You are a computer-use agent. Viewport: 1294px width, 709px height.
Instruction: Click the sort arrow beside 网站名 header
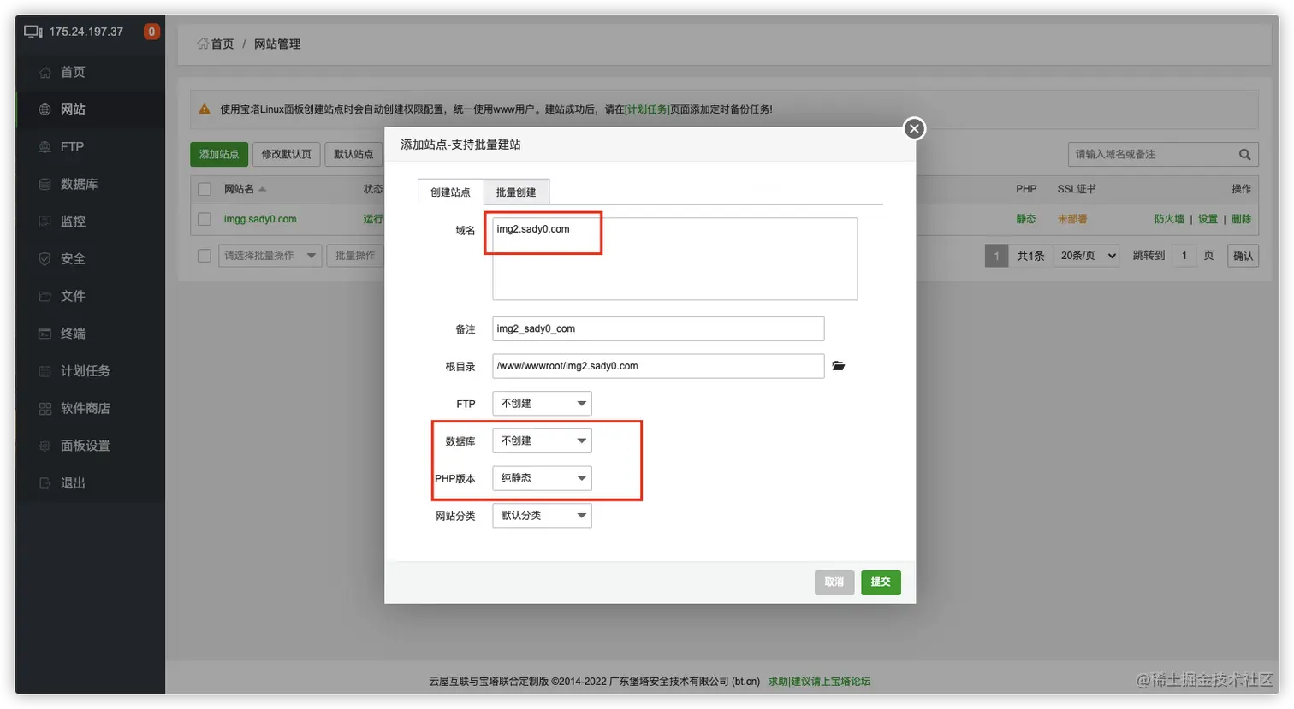tap(262, 189)
